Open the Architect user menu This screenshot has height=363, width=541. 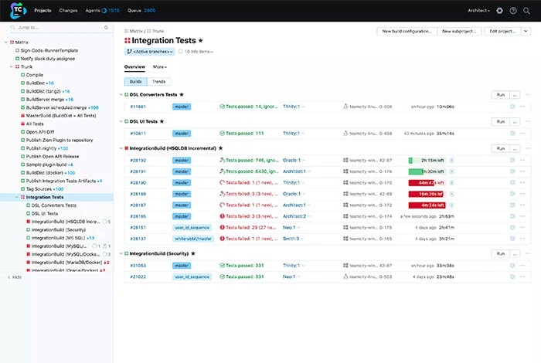479,11
